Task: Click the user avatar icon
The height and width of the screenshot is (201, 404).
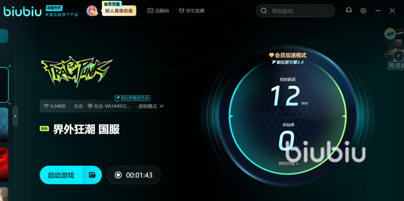Action: (x=92, y=11)
